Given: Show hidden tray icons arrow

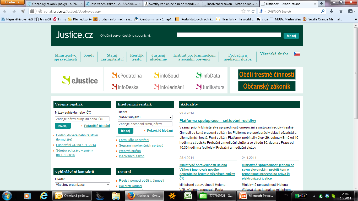Looking at the screenshot, I should coord(314,196).
